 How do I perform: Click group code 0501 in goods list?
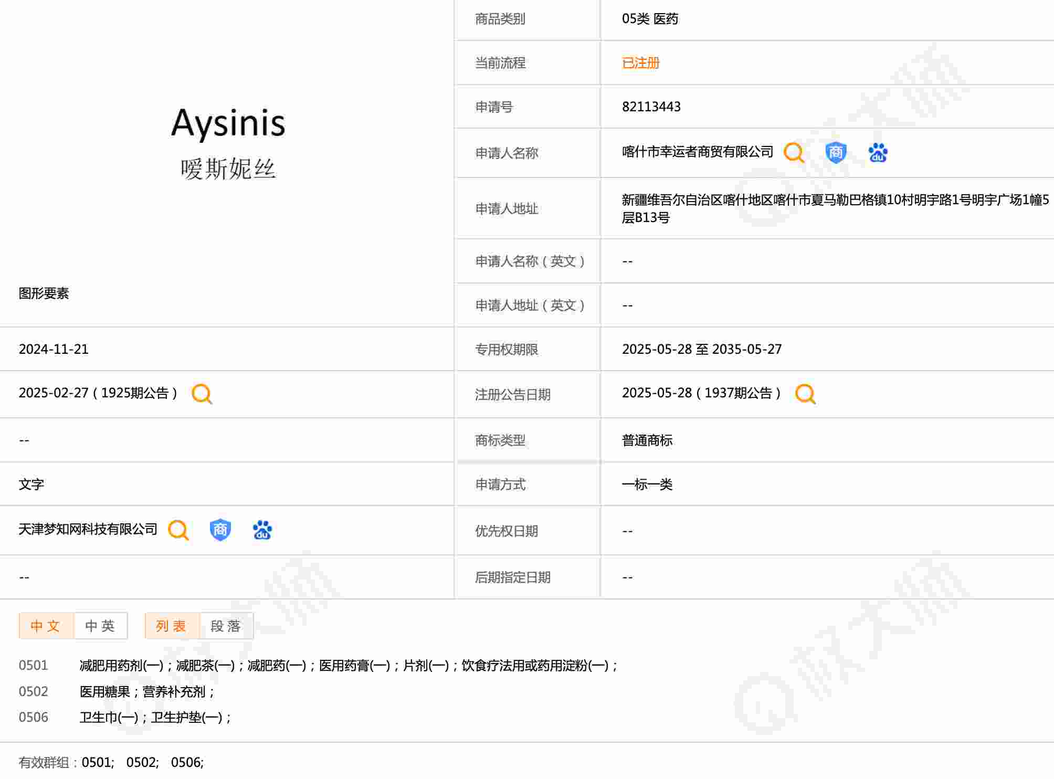pos(33,666)
